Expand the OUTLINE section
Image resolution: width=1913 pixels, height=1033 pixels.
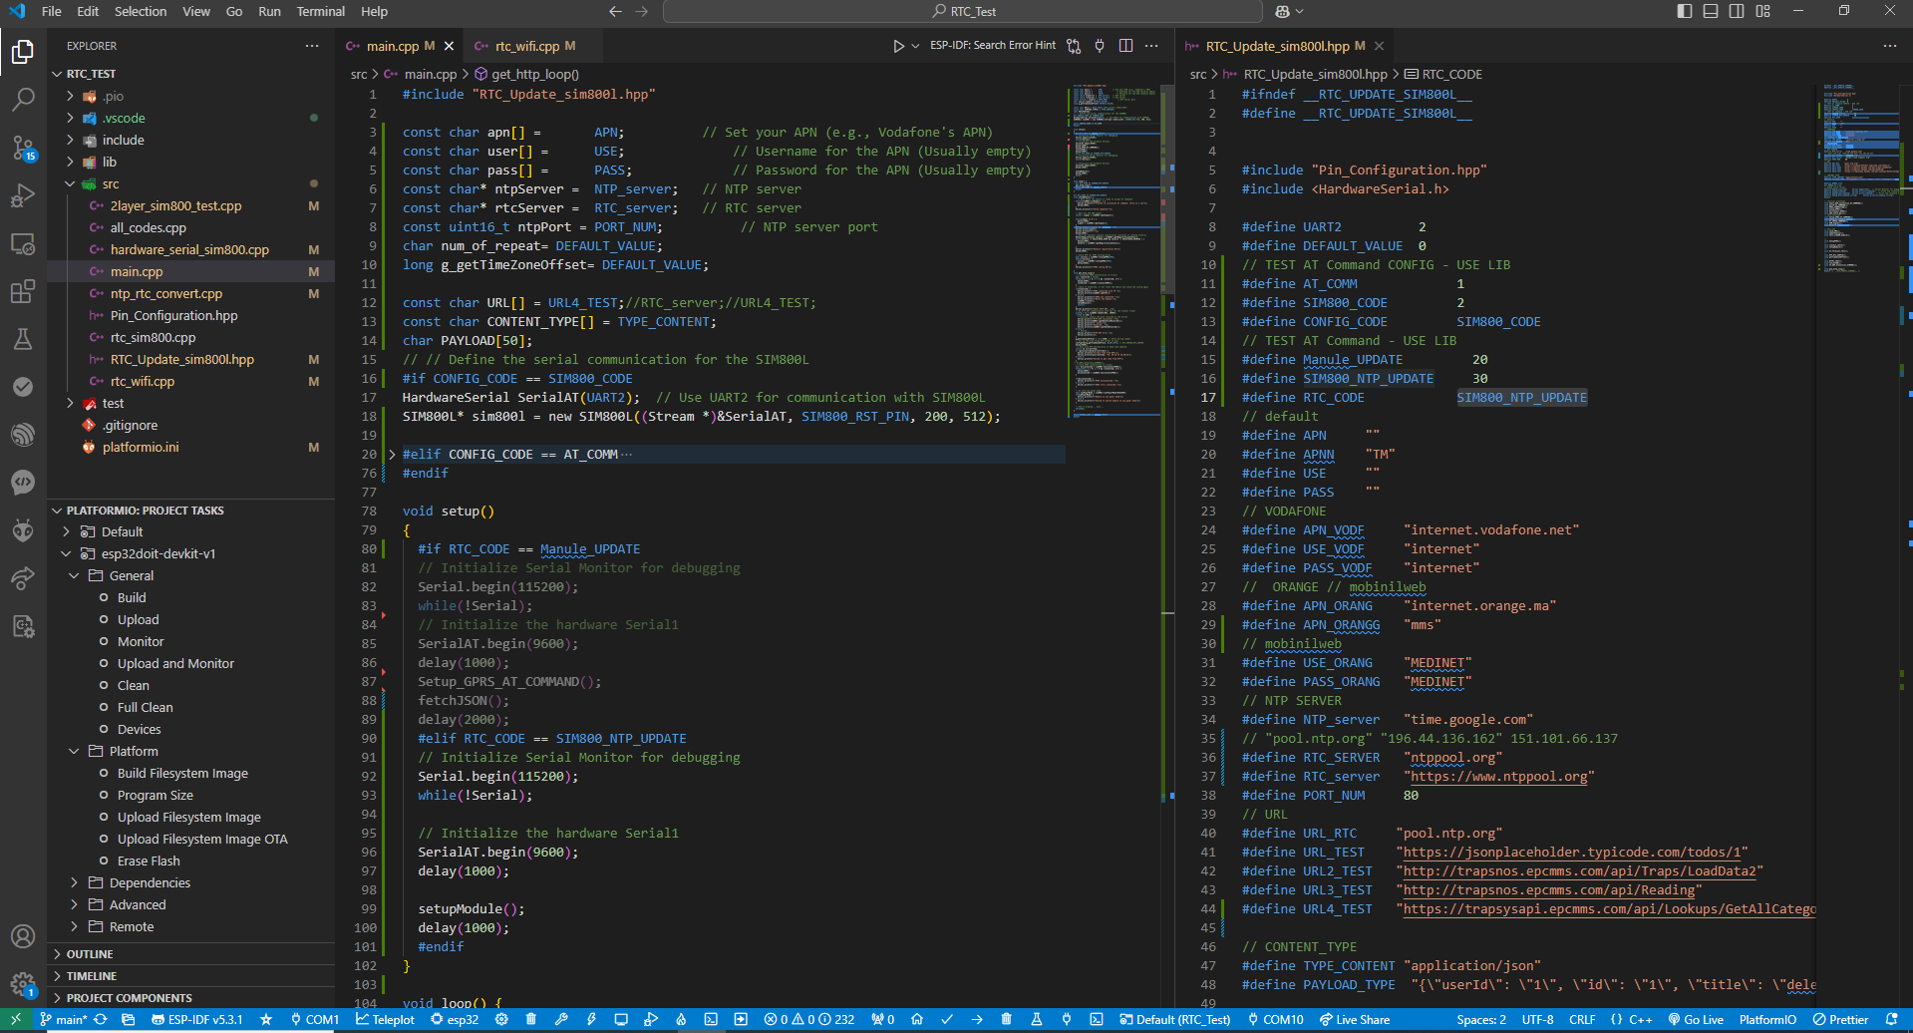coord(90,954)
